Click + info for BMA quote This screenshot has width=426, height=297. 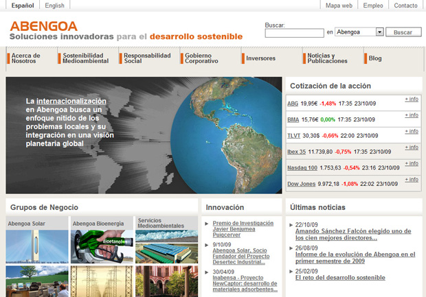pos(412,115)
